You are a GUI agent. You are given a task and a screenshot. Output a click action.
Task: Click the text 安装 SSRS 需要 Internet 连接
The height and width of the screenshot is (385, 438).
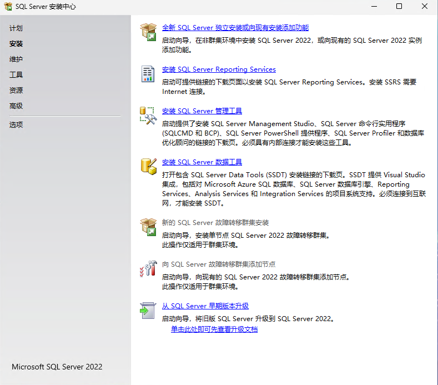(289, 87)
